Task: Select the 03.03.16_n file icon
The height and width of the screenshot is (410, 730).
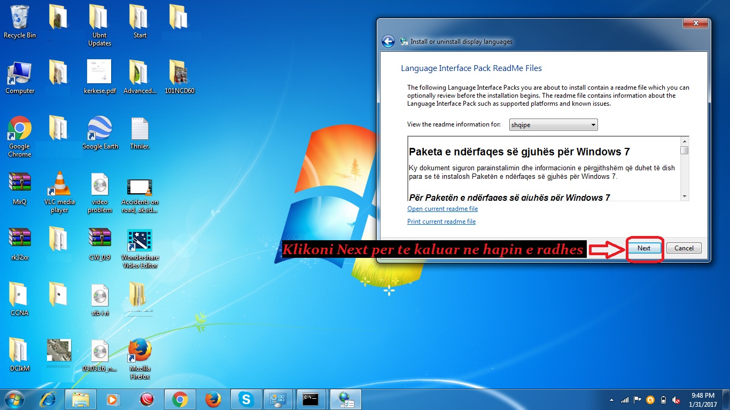Action: (x=99, y=355)
